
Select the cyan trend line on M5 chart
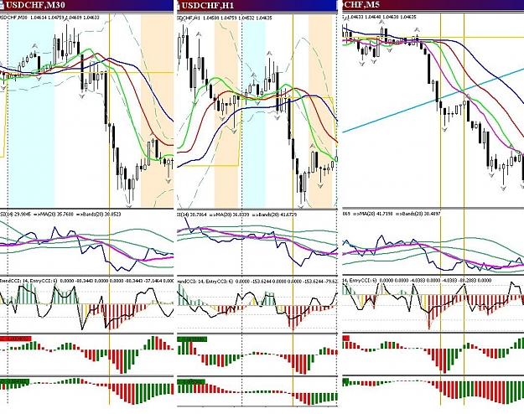tap(433, 101)
